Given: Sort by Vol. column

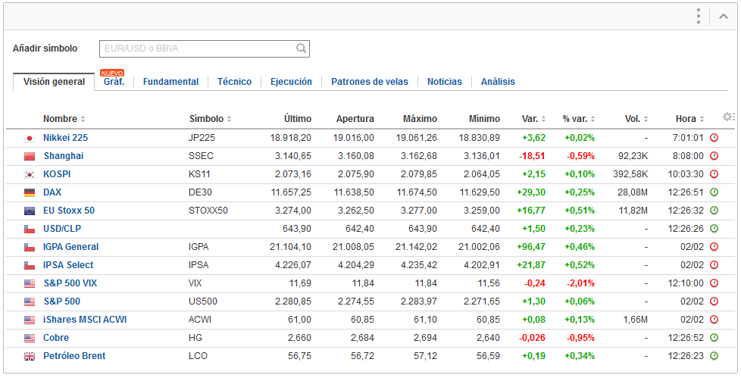Looking at the screenshot, I should click(636, 119).
